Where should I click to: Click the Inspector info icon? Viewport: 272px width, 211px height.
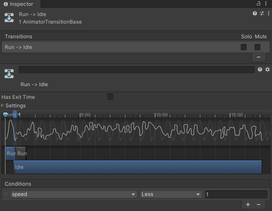pyautogui.click(x=6, y=4)
